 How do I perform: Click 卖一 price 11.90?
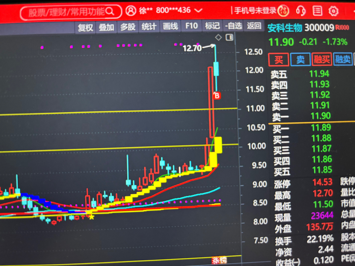pyautogui.click(x=321, y=116)
